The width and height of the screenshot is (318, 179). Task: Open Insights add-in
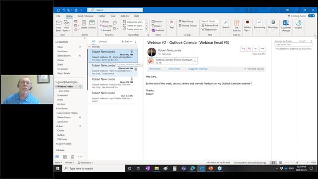(x=298, y=24)
